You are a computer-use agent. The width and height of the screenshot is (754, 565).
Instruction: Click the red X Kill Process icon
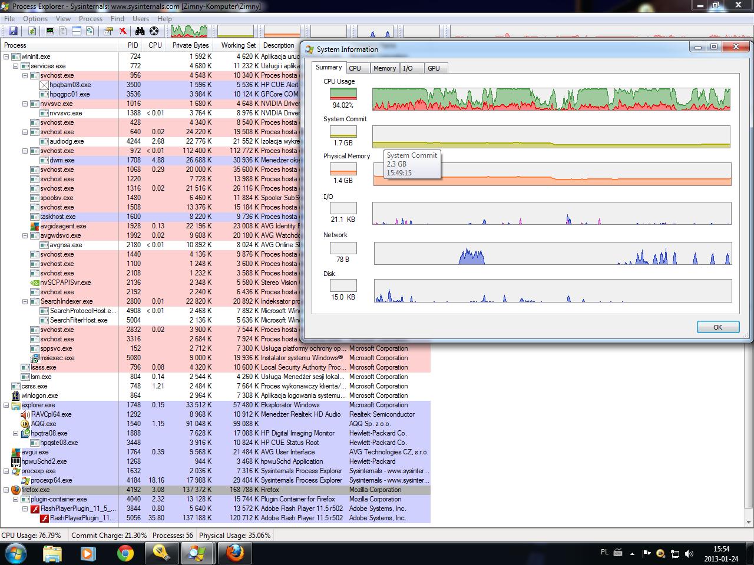click(123, 31)
